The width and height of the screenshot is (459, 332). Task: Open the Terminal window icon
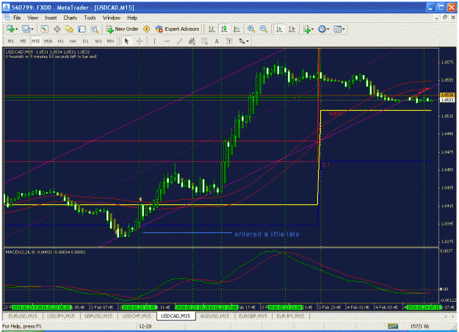tap(82, 29)
